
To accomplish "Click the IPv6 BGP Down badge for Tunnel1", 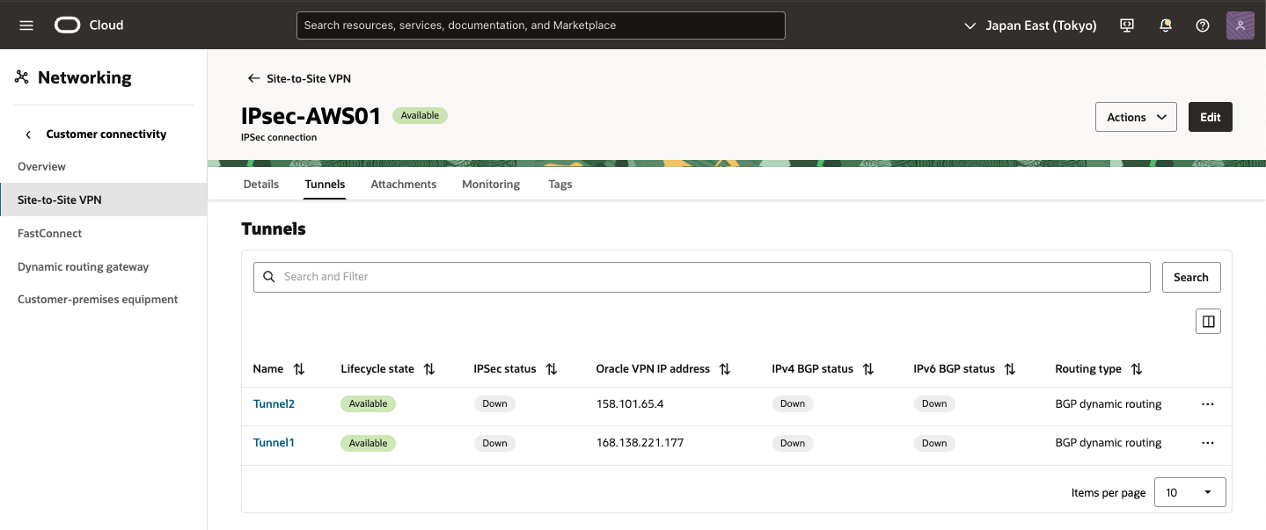I will tap(934, 443).
